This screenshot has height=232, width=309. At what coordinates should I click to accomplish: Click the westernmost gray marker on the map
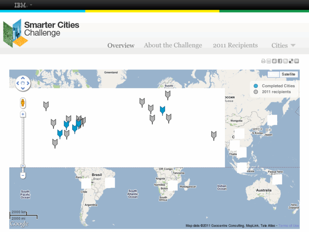pos(46,106)
